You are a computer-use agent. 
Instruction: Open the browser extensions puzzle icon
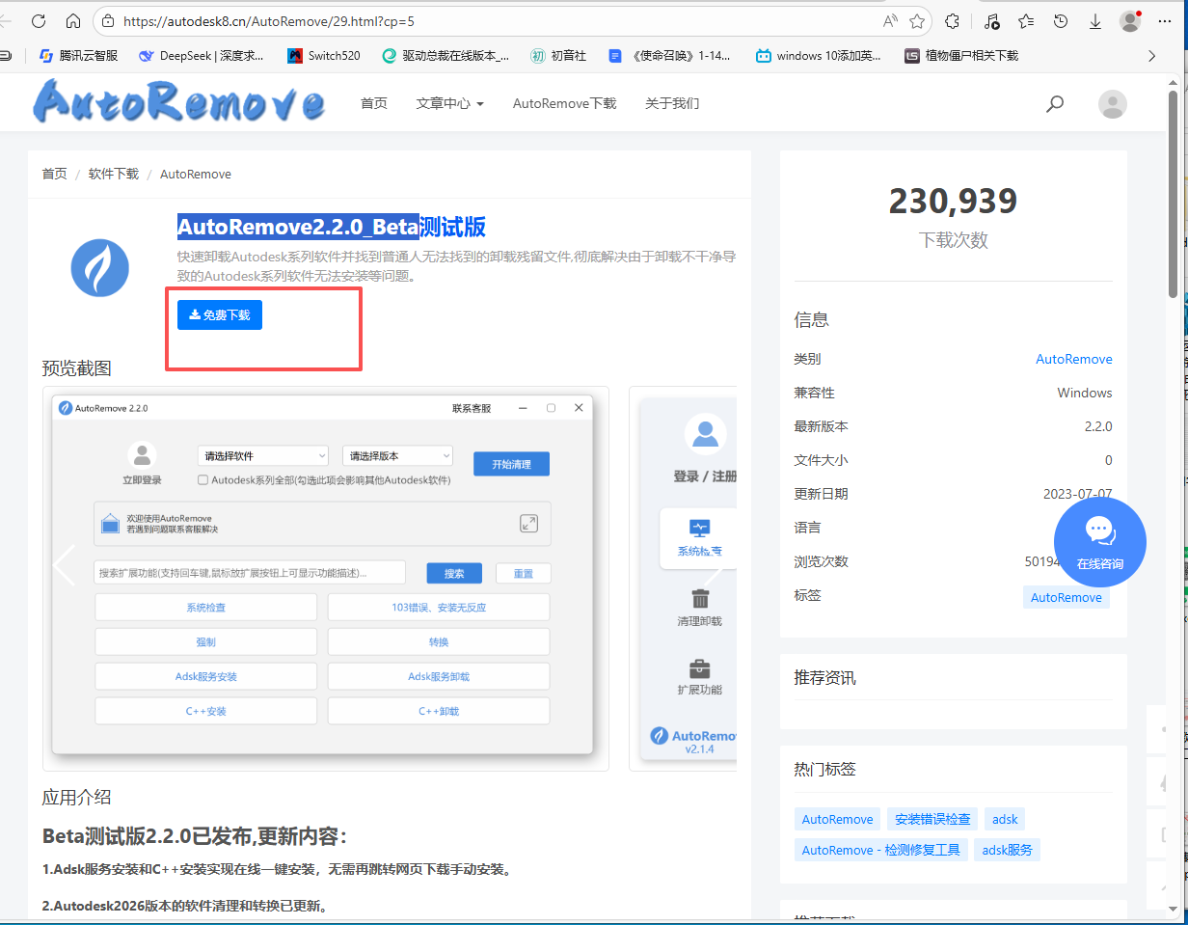point(953,20)
